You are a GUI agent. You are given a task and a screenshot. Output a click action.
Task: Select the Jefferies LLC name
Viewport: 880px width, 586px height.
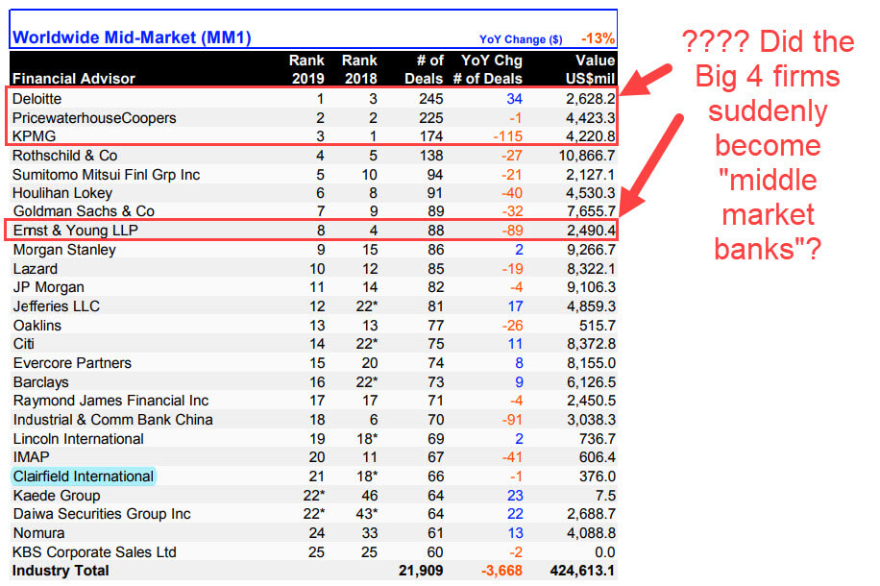[56, 306]
